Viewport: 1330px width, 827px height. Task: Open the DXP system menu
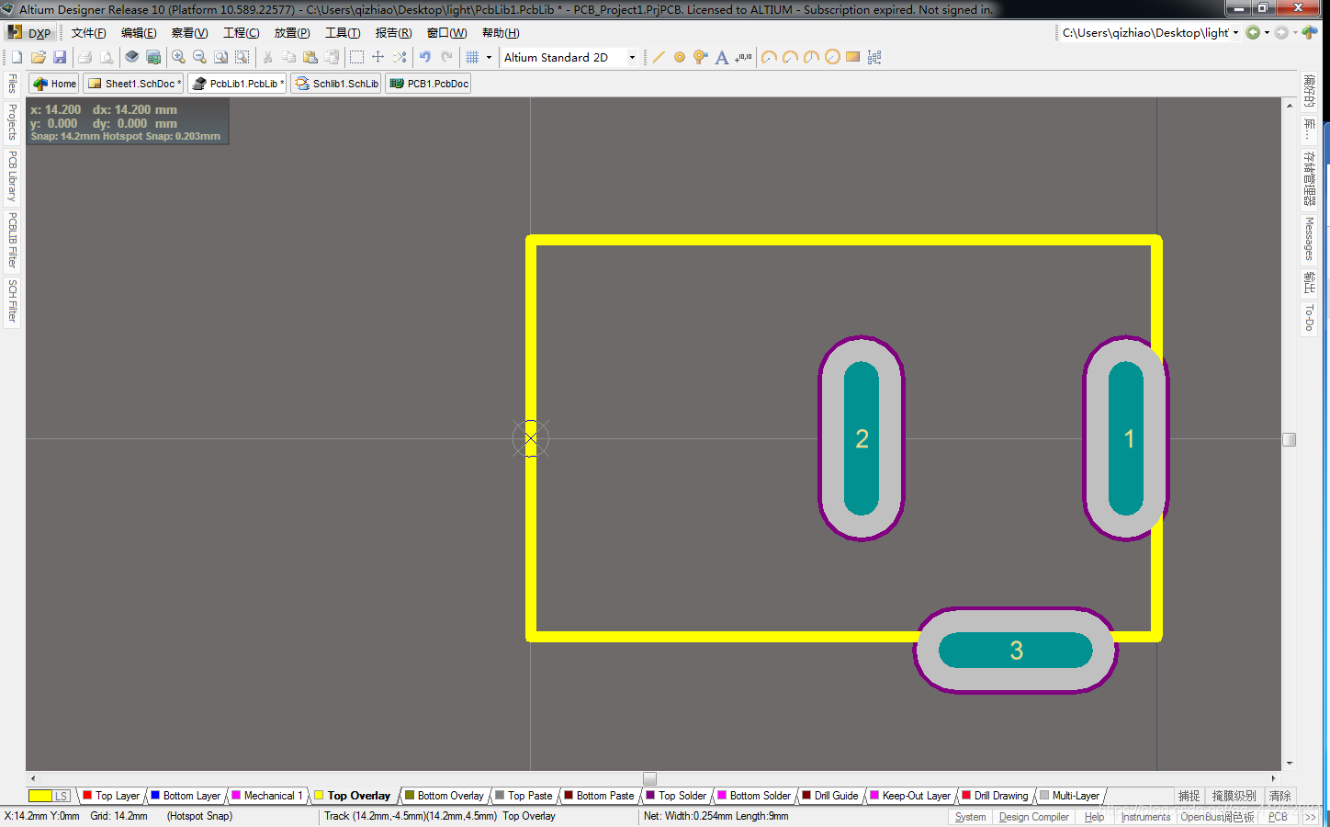[x=29, y=32]
